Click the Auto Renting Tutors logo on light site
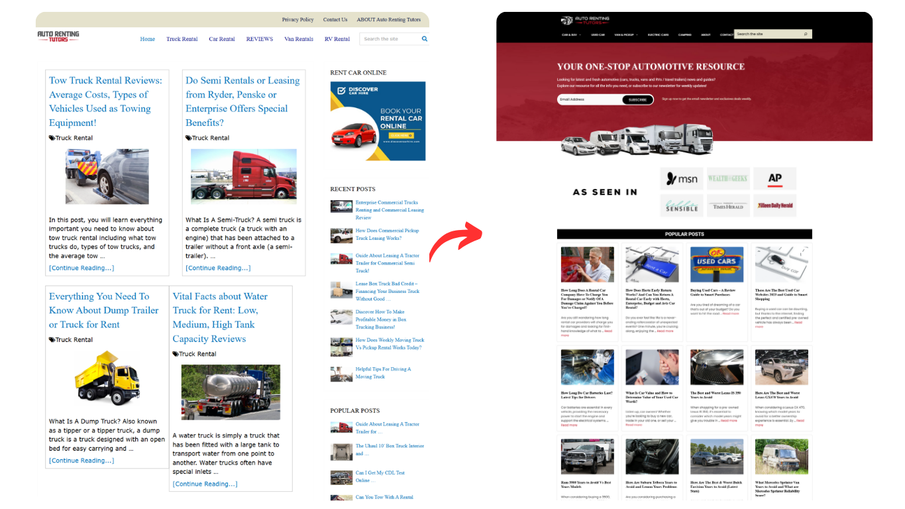The width and height of the screenshot is (905, 509). (58, 36)
